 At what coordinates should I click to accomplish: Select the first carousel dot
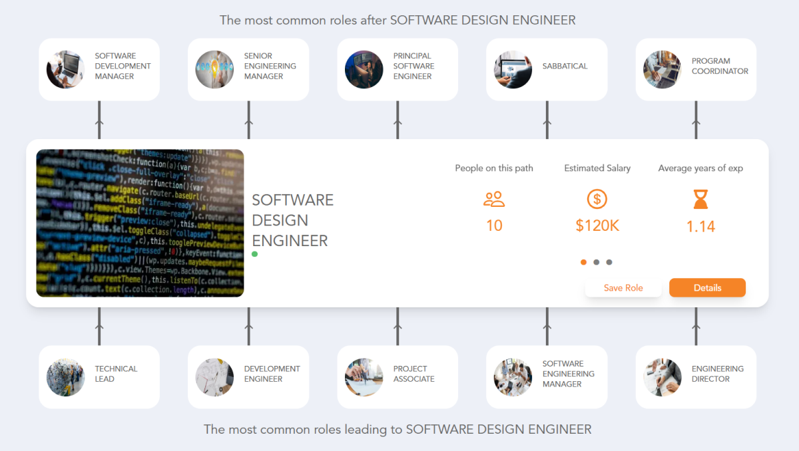[x=583, y=262]
